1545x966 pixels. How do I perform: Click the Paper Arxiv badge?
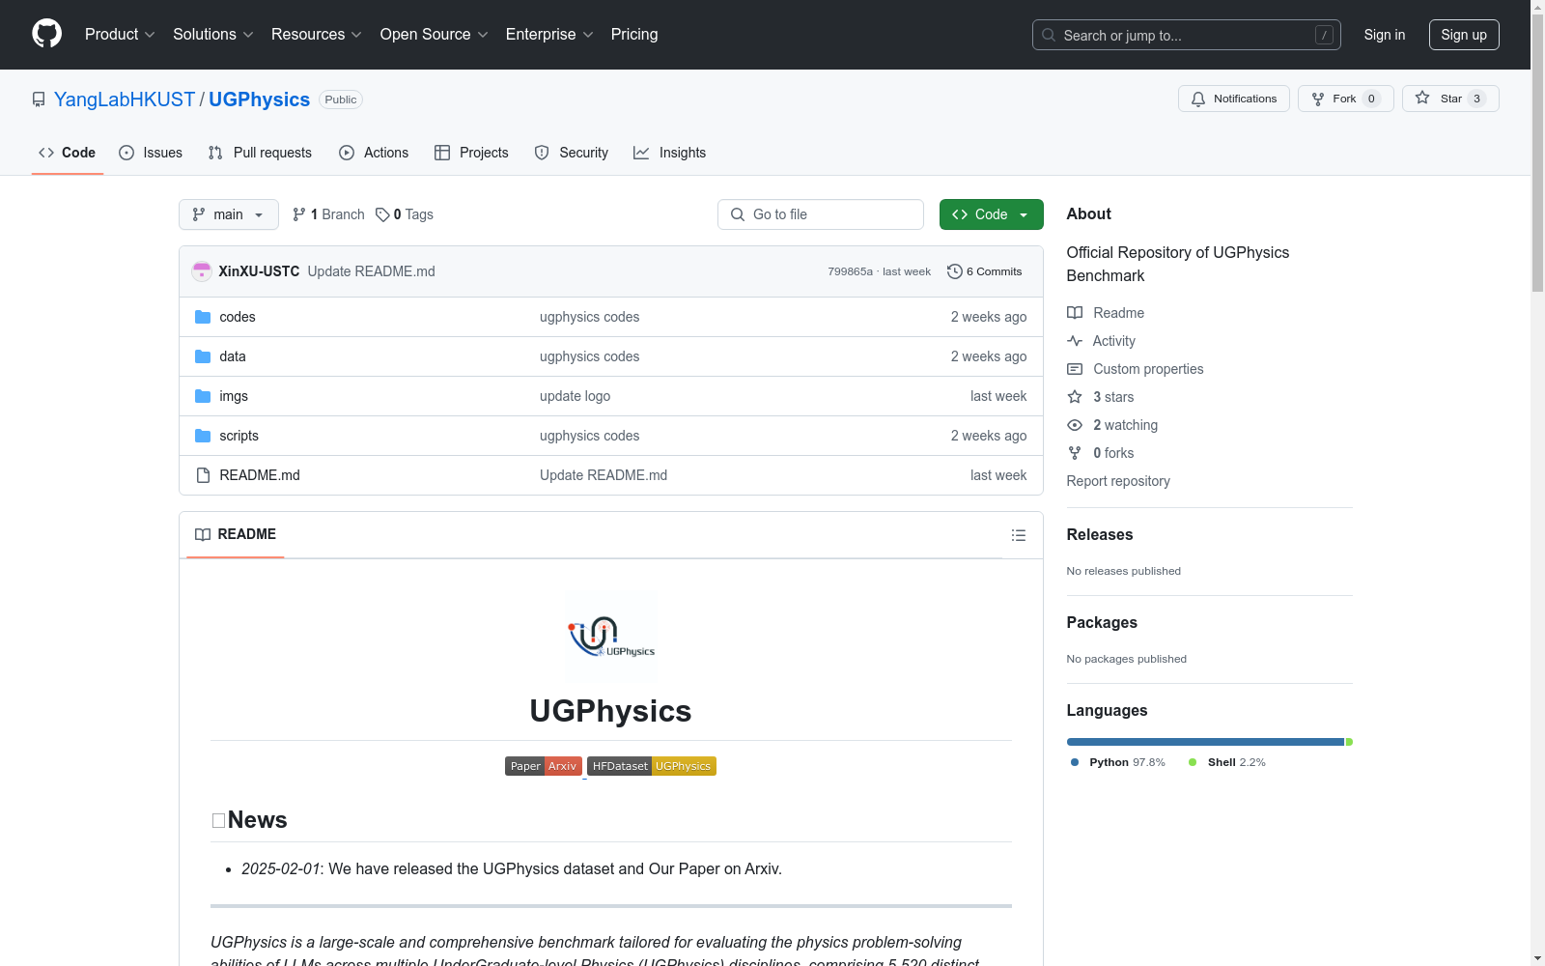tap(544, 766)
